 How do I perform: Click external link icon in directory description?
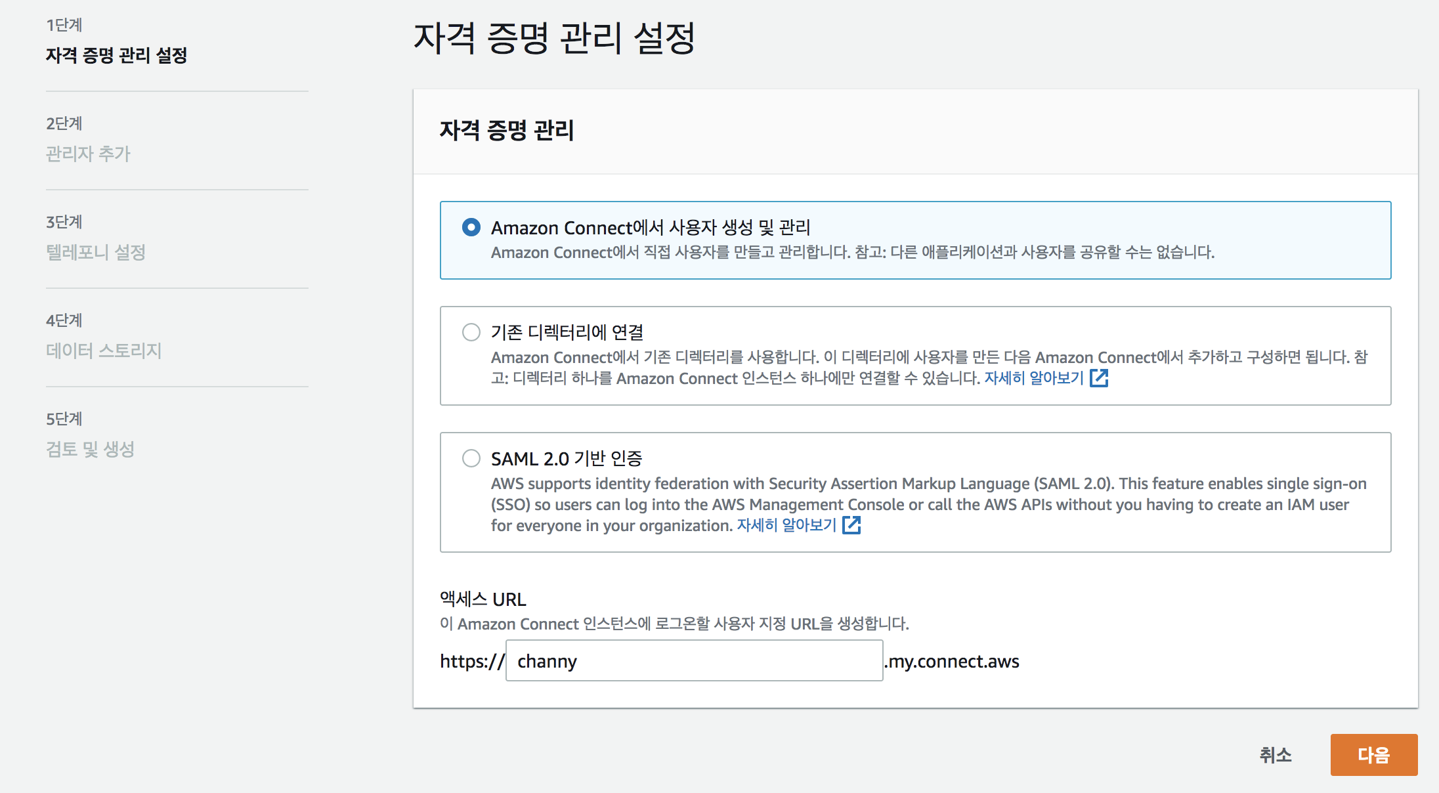point(1099,378)
